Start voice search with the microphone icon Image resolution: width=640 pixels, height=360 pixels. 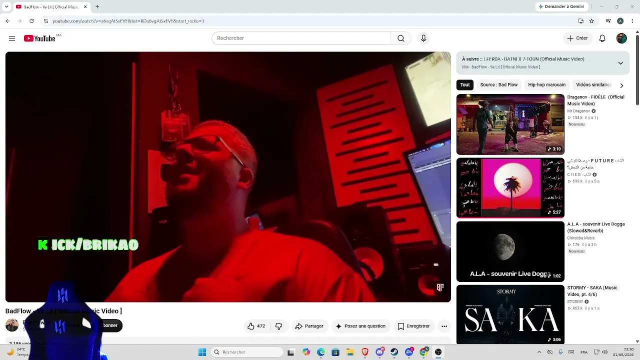[423, 38]
